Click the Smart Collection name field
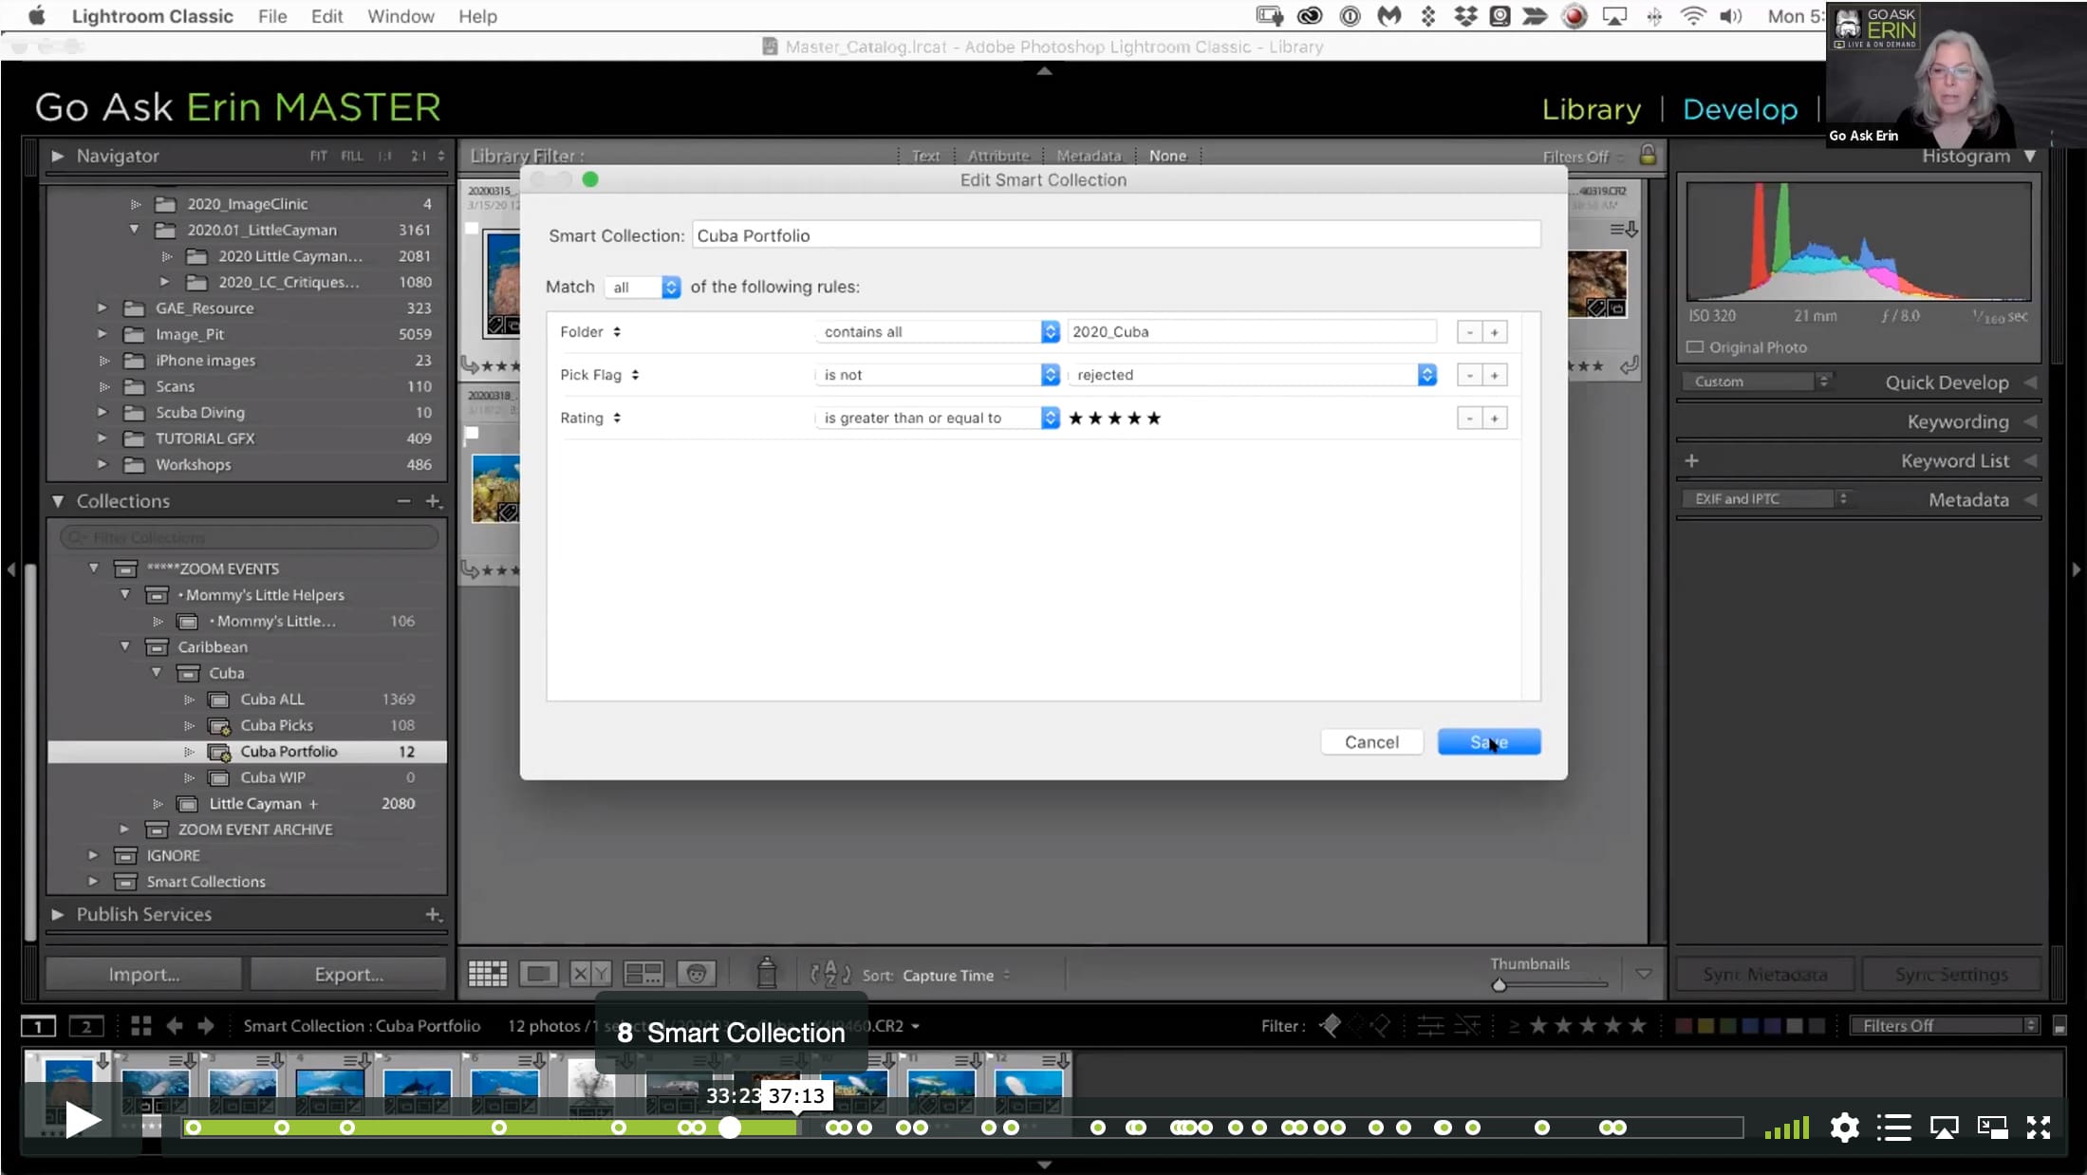The width and height of the screenshot is (2087, 1175). pyautogui.click(x=1116, y=235)
